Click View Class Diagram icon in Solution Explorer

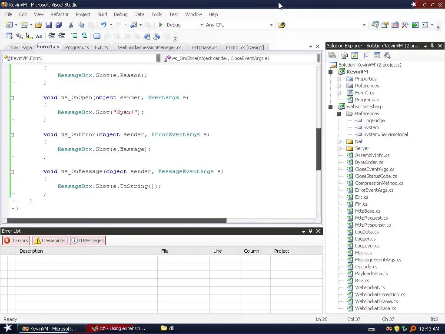click(387, 55)
